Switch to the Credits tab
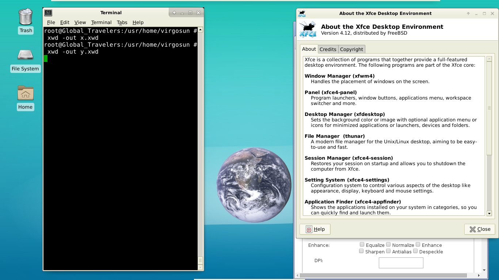The height and width of the screenshot is (280, 499). [328, 49]
